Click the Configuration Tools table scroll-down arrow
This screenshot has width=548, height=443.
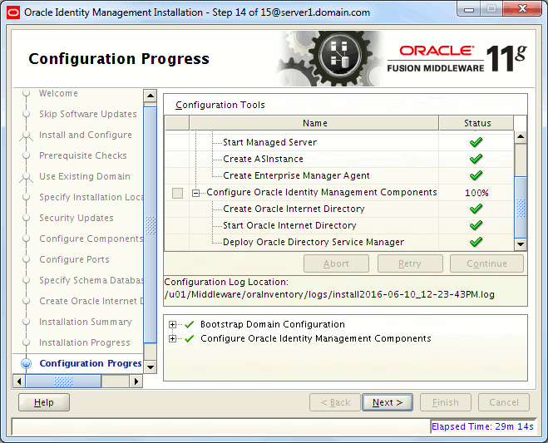[521, 244]
